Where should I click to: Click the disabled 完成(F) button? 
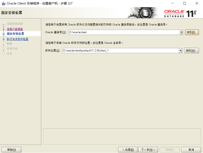(170, 150)
